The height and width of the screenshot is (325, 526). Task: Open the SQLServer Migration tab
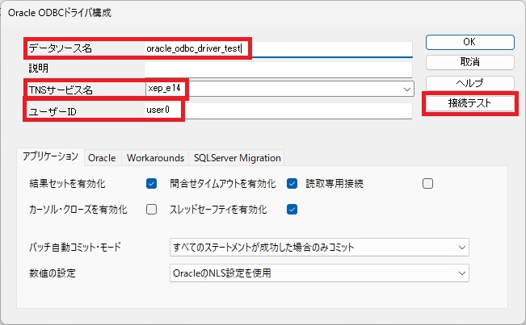(238, 157)
